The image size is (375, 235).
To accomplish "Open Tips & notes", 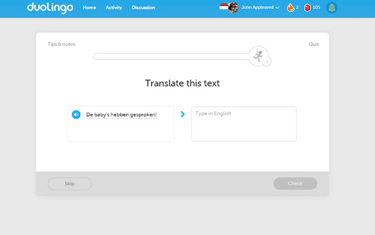I will [x=61, y=44].
